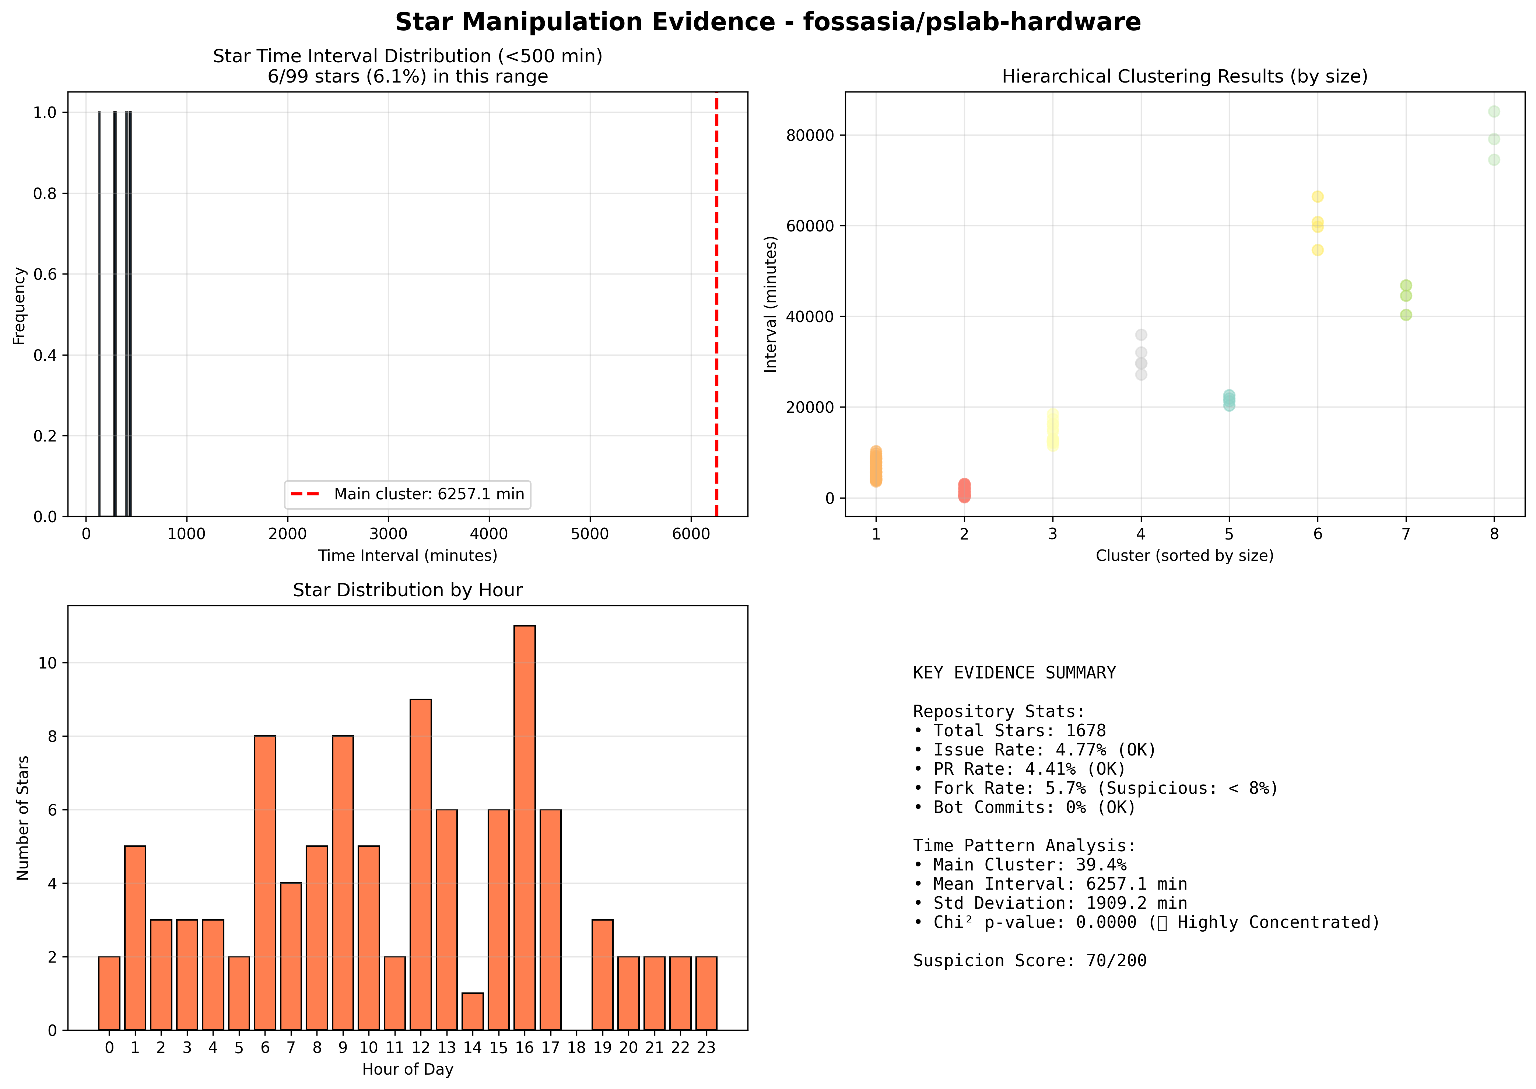1536x1089 pixels.
Task: Click the shortest bar at hour 14
Action: [473, 1011]
